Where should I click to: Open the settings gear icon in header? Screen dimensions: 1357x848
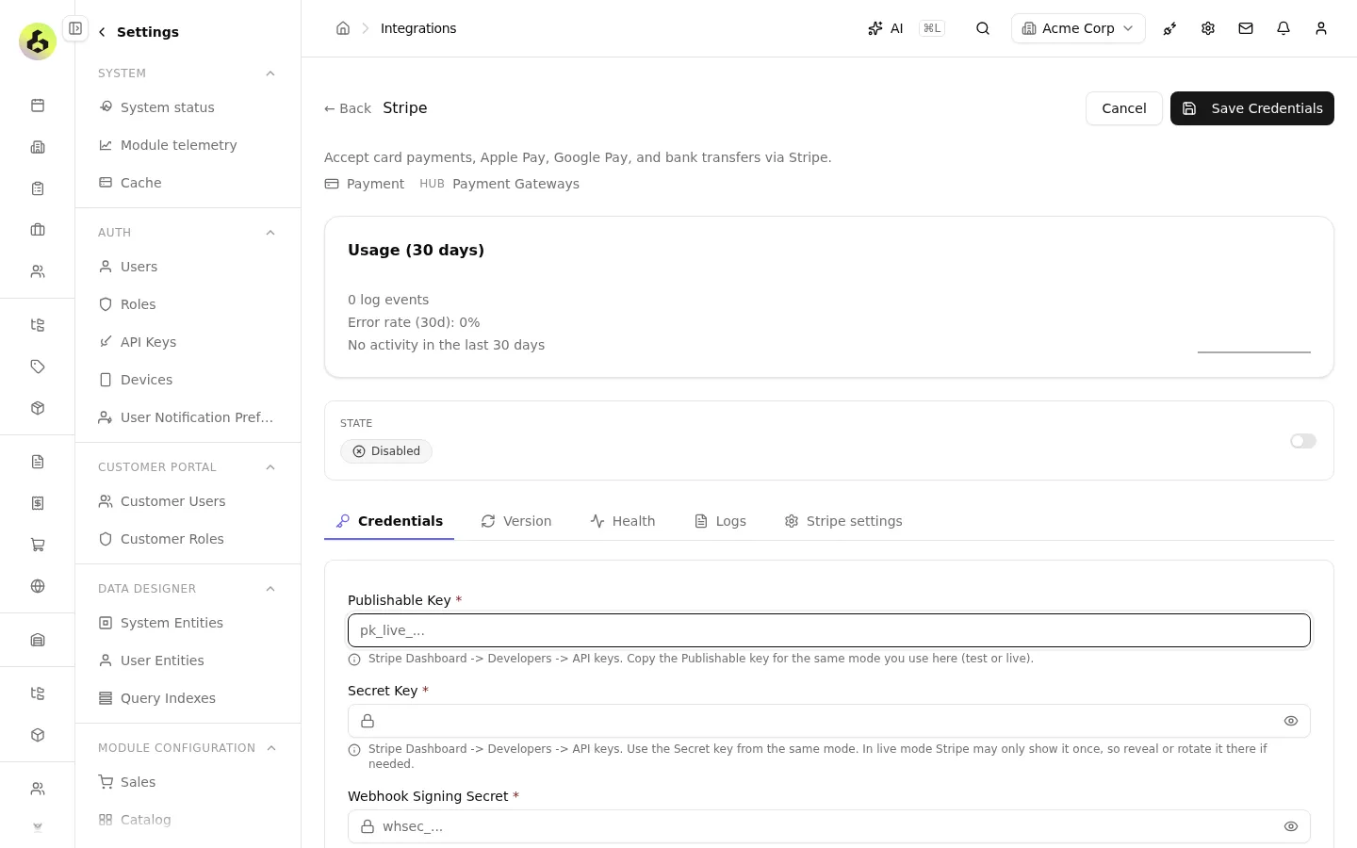(1208, 28)
